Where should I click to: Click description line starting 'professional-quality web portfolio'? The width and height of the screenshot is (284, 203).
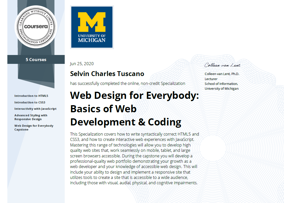tap(131, 161)
